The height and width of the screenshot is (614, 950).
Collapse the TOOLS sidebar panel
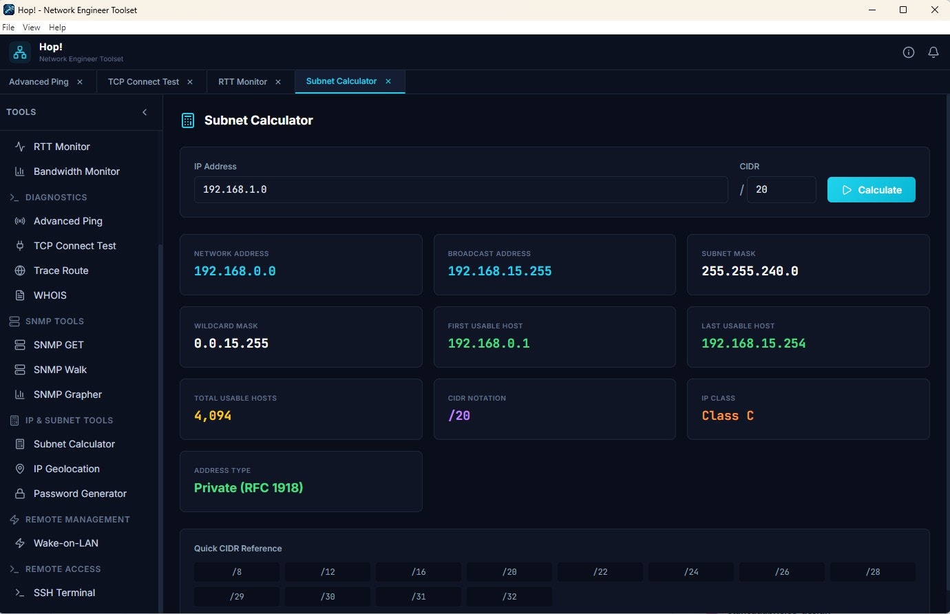[145, 112]
